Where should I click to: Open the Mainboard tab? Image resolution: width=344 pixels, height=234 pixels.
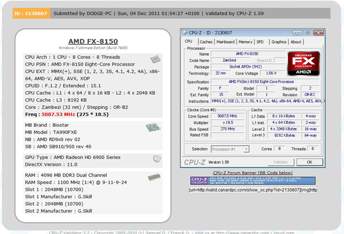tap(225, 42)
